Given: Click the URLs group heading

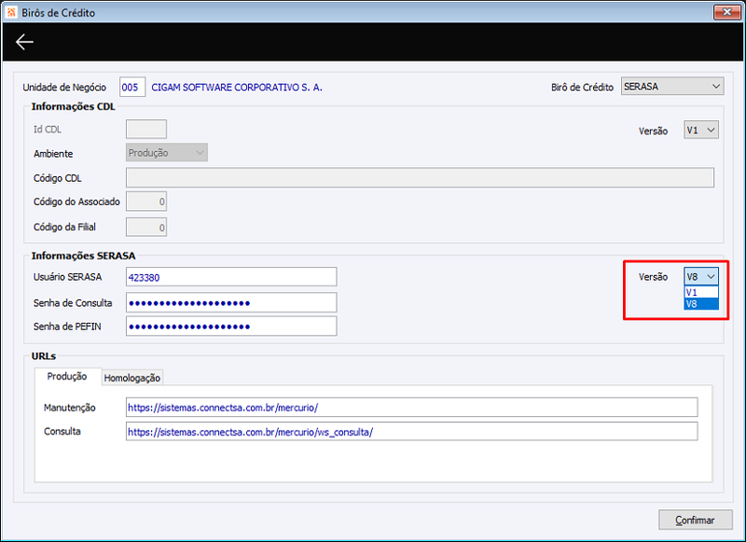Looking at the screenshot, I should [x=44, y=356].
